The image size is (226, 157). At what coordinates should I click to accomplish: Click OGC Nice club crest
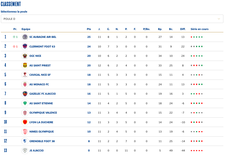coord(25,56)
